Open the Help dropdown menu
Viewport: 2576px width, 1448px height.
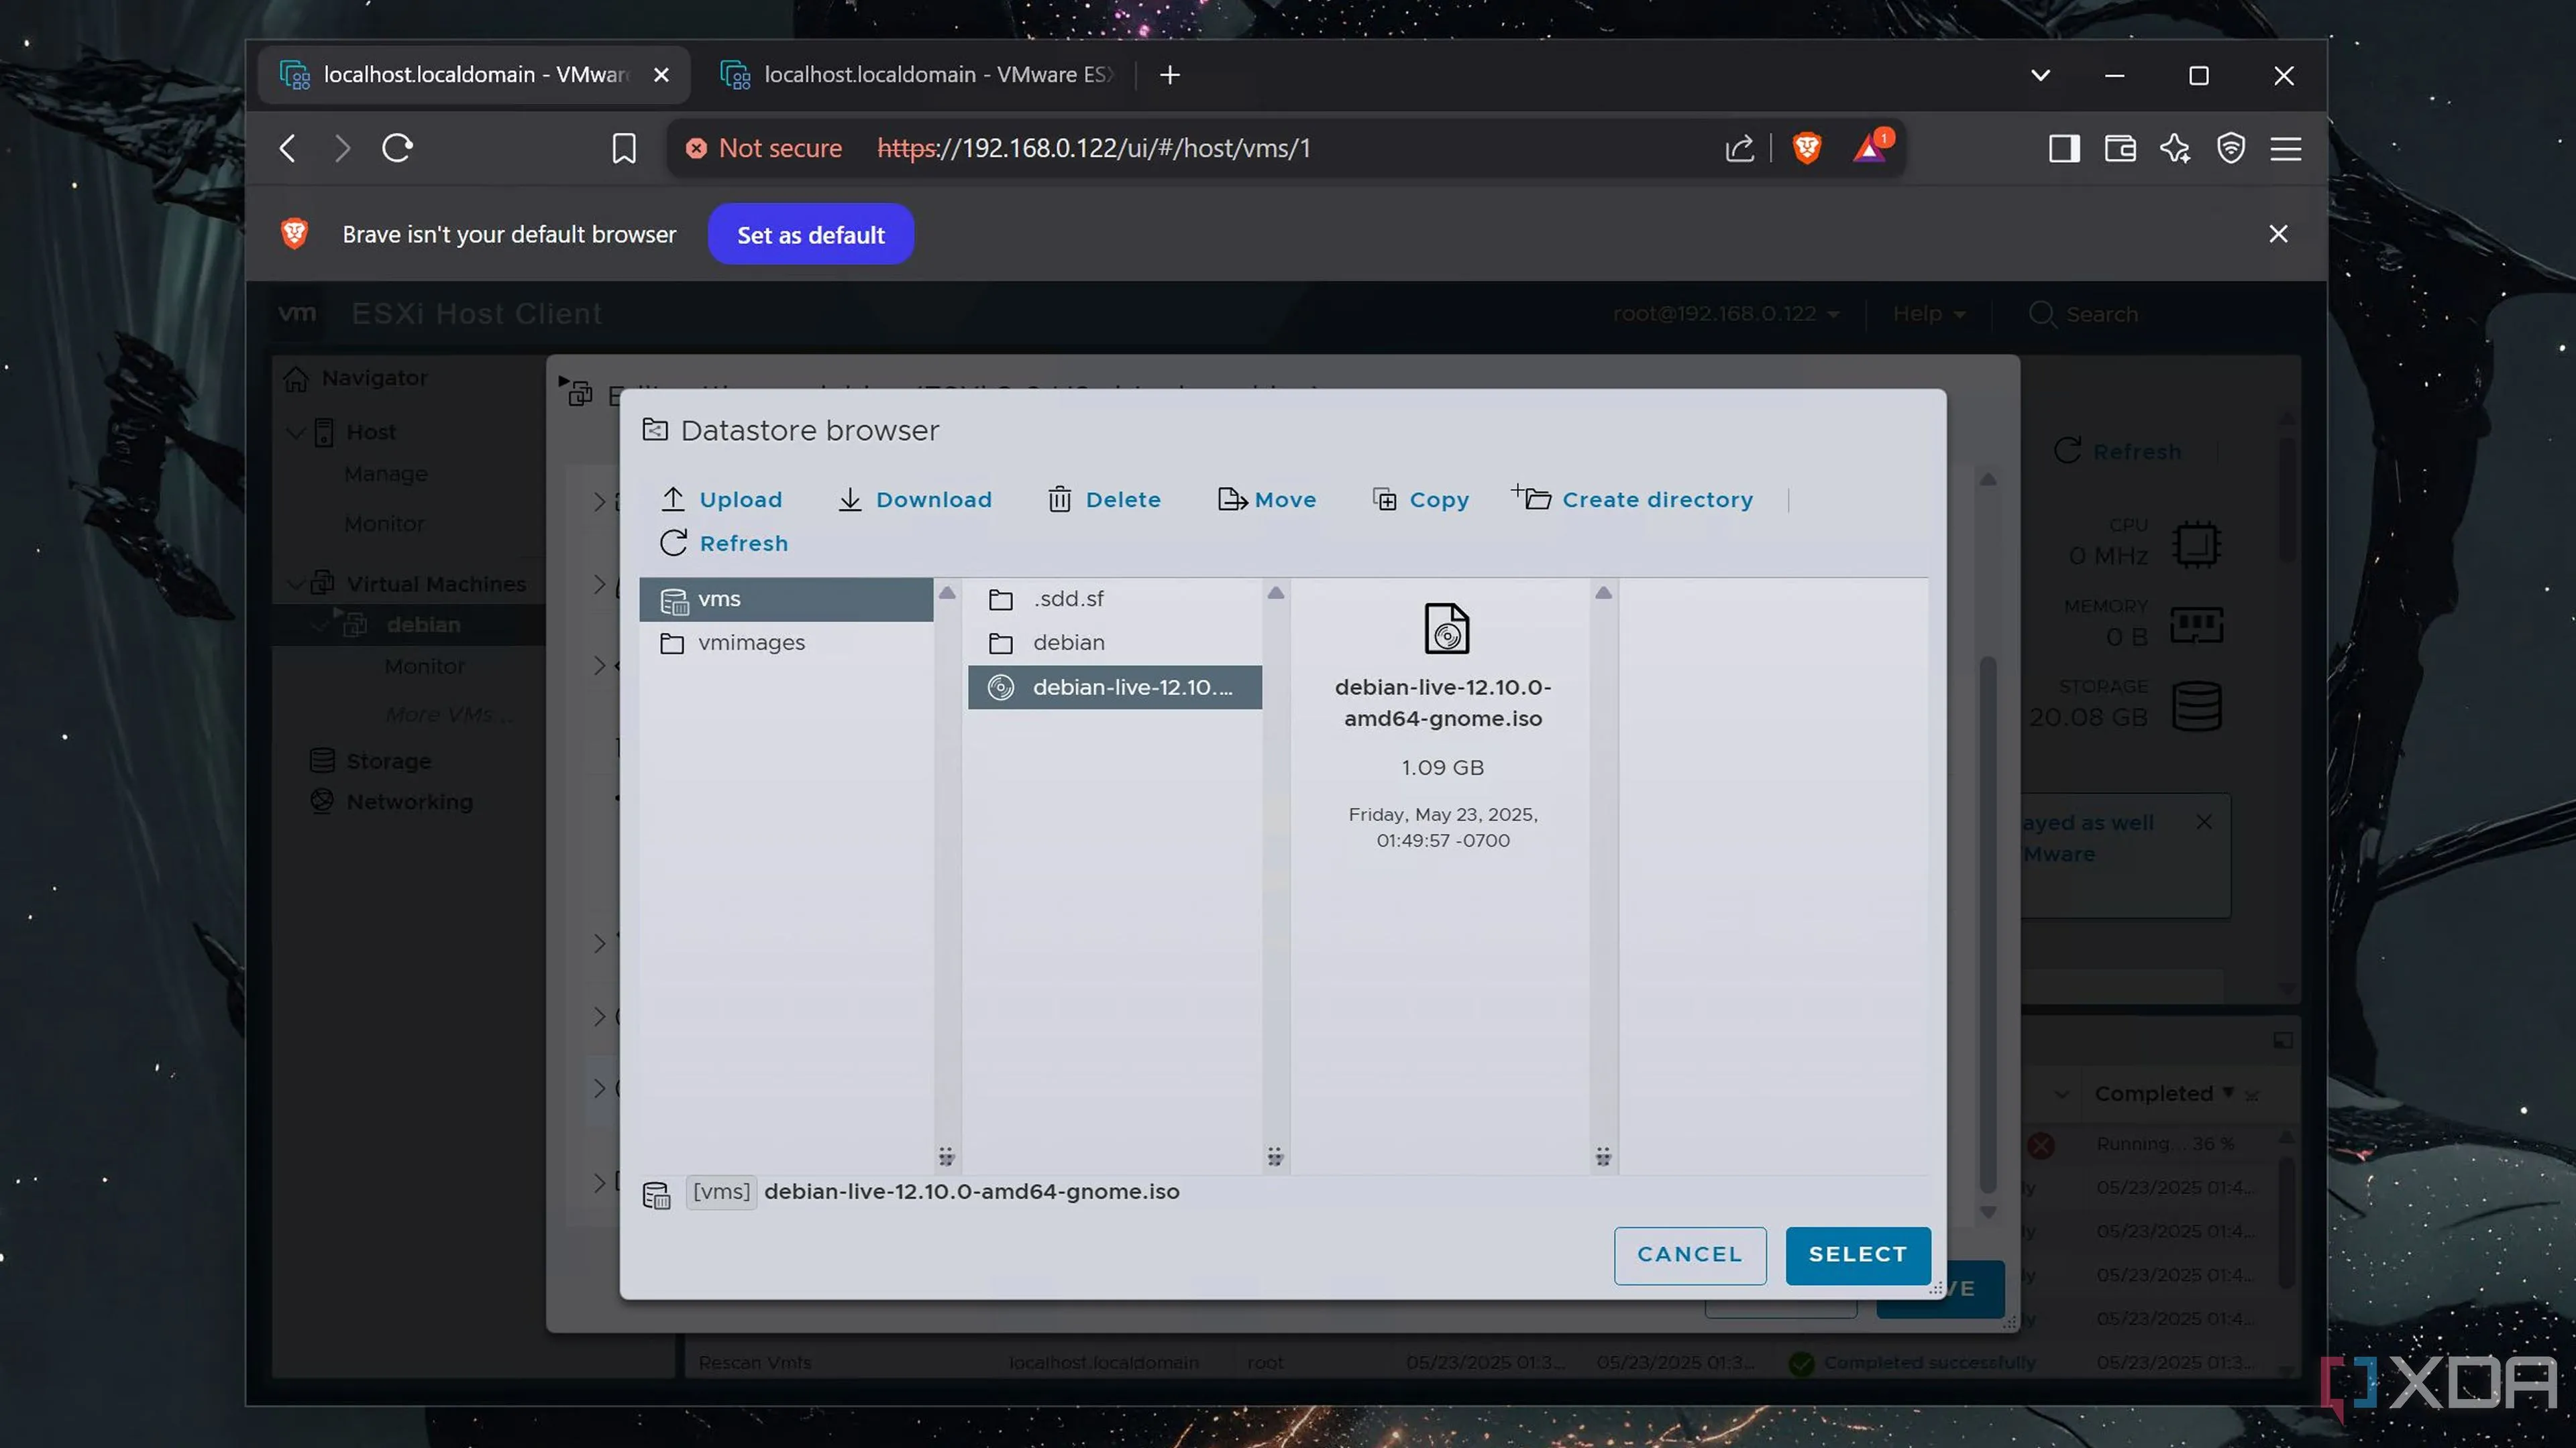pyautogui.click(x=1929, y=314)
